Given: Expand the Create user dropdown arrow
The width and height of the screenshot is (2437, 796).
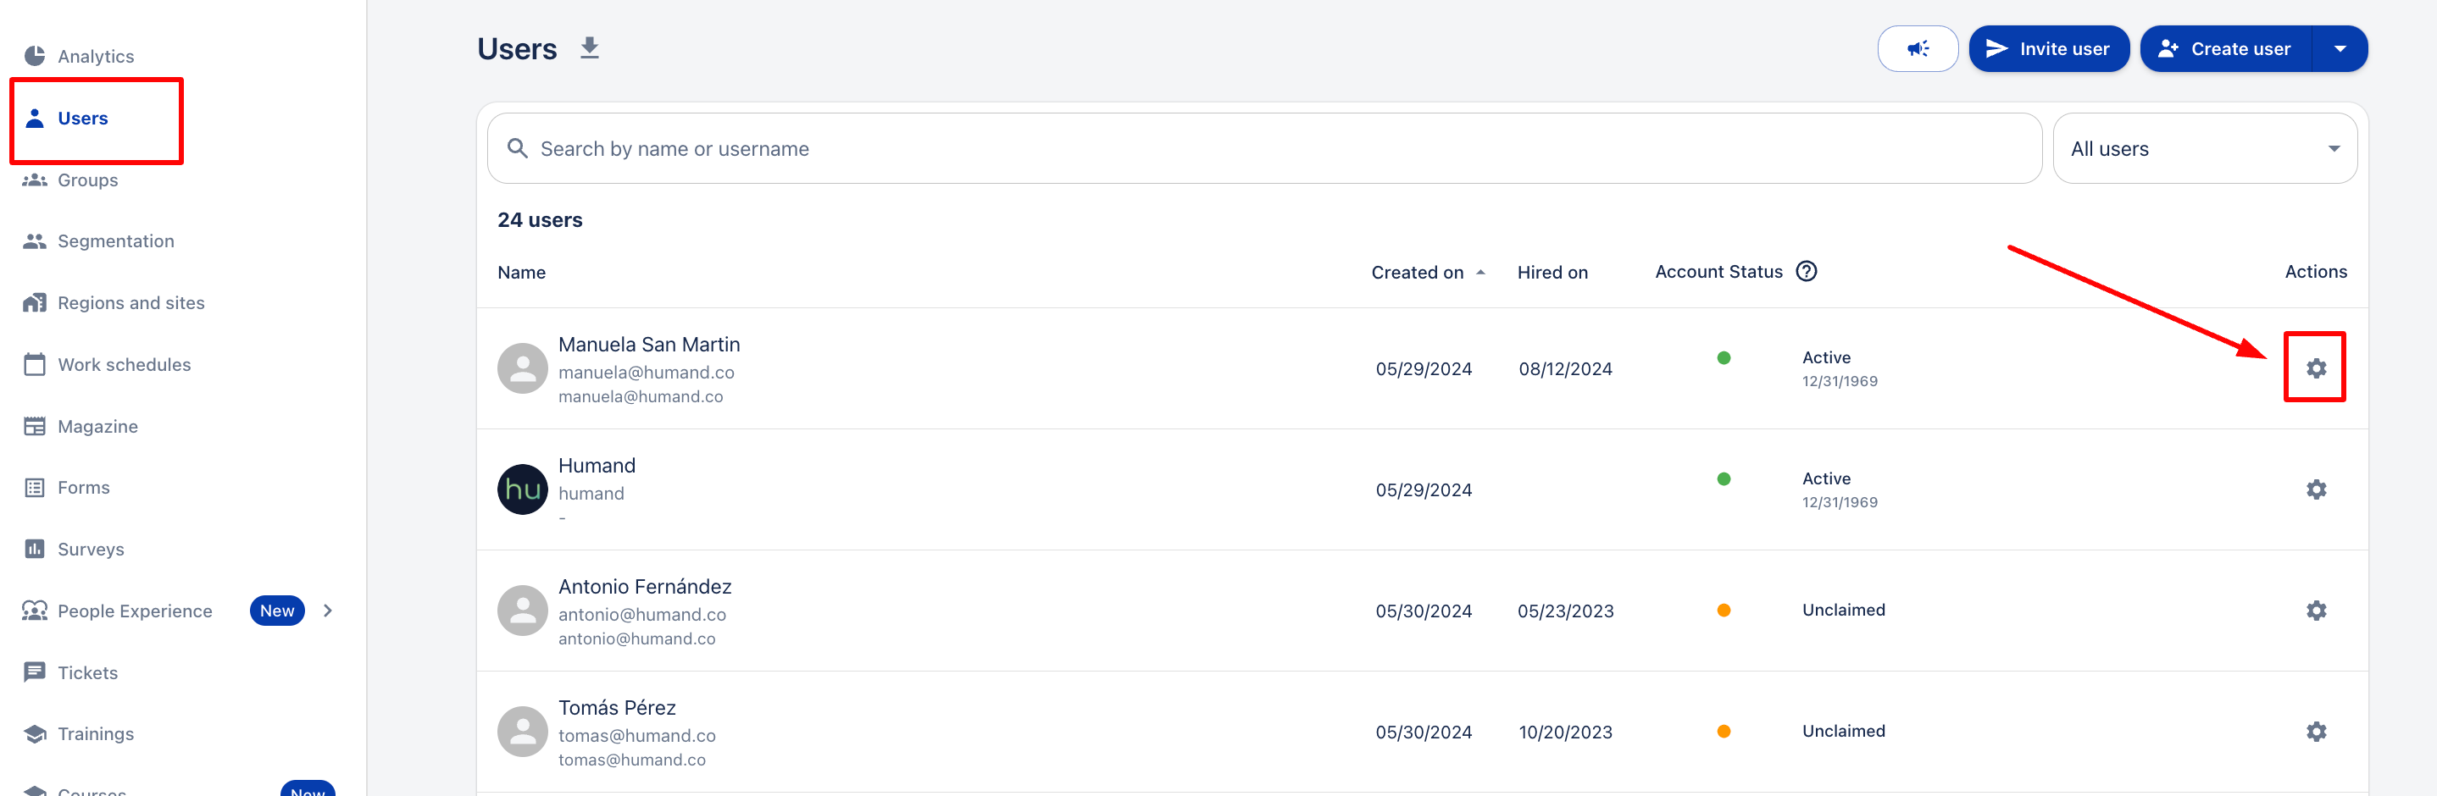Looking at the screenshot, I should [2339, 49].
